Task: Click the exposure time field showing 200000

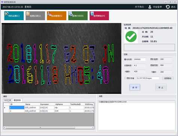Action: click(x=139, y=59)
